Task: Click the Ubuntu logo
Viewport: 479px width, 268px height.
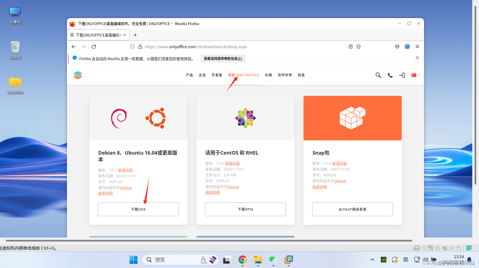Action: click(x=156, y=118)
